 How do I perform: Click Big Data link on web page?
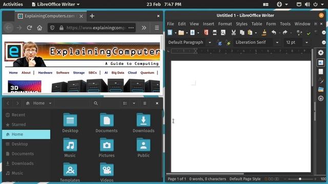118,73
